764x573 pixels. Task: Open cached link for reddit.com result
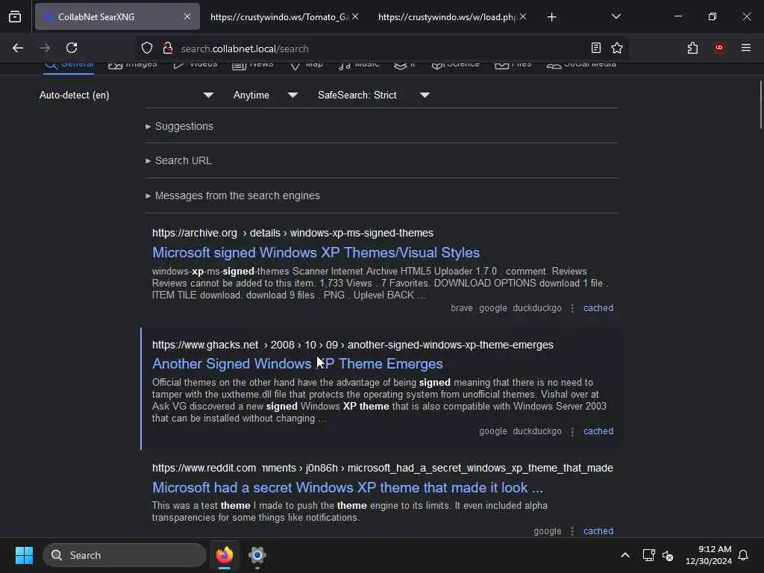pos(598,531)
